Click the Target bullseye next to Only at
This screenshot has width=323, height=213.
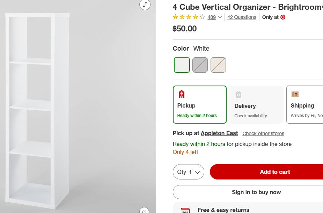click(x=283, y=17)
